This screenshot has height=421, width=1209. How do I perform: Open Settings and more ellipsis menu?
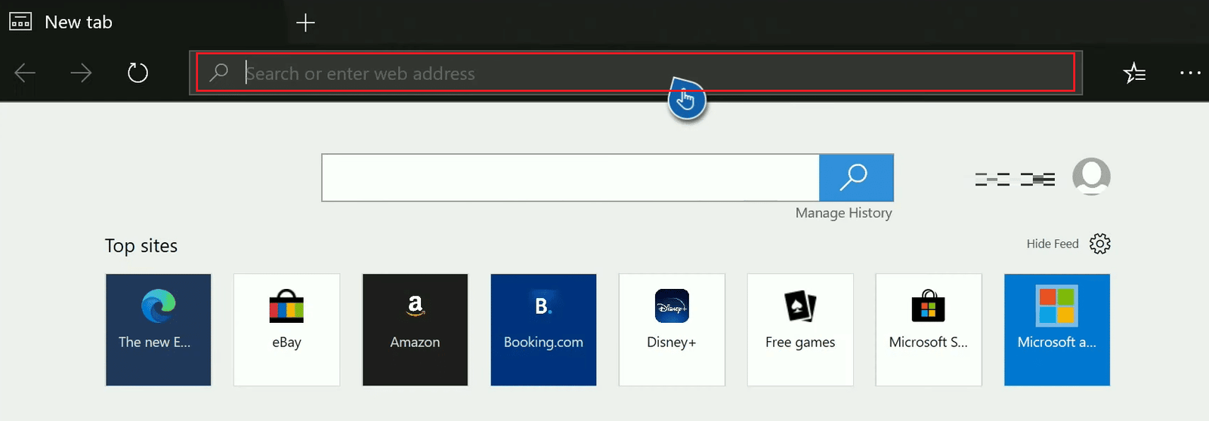click(1189, 73)
